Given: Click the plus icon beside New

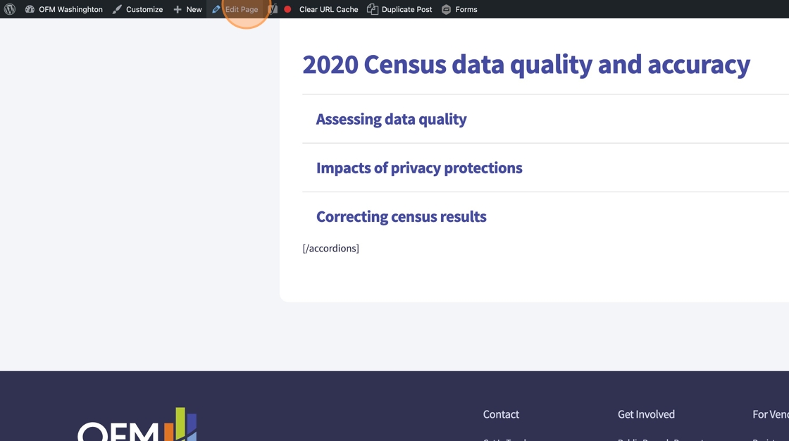Looking at the screenshot, I should pos(178,9).
